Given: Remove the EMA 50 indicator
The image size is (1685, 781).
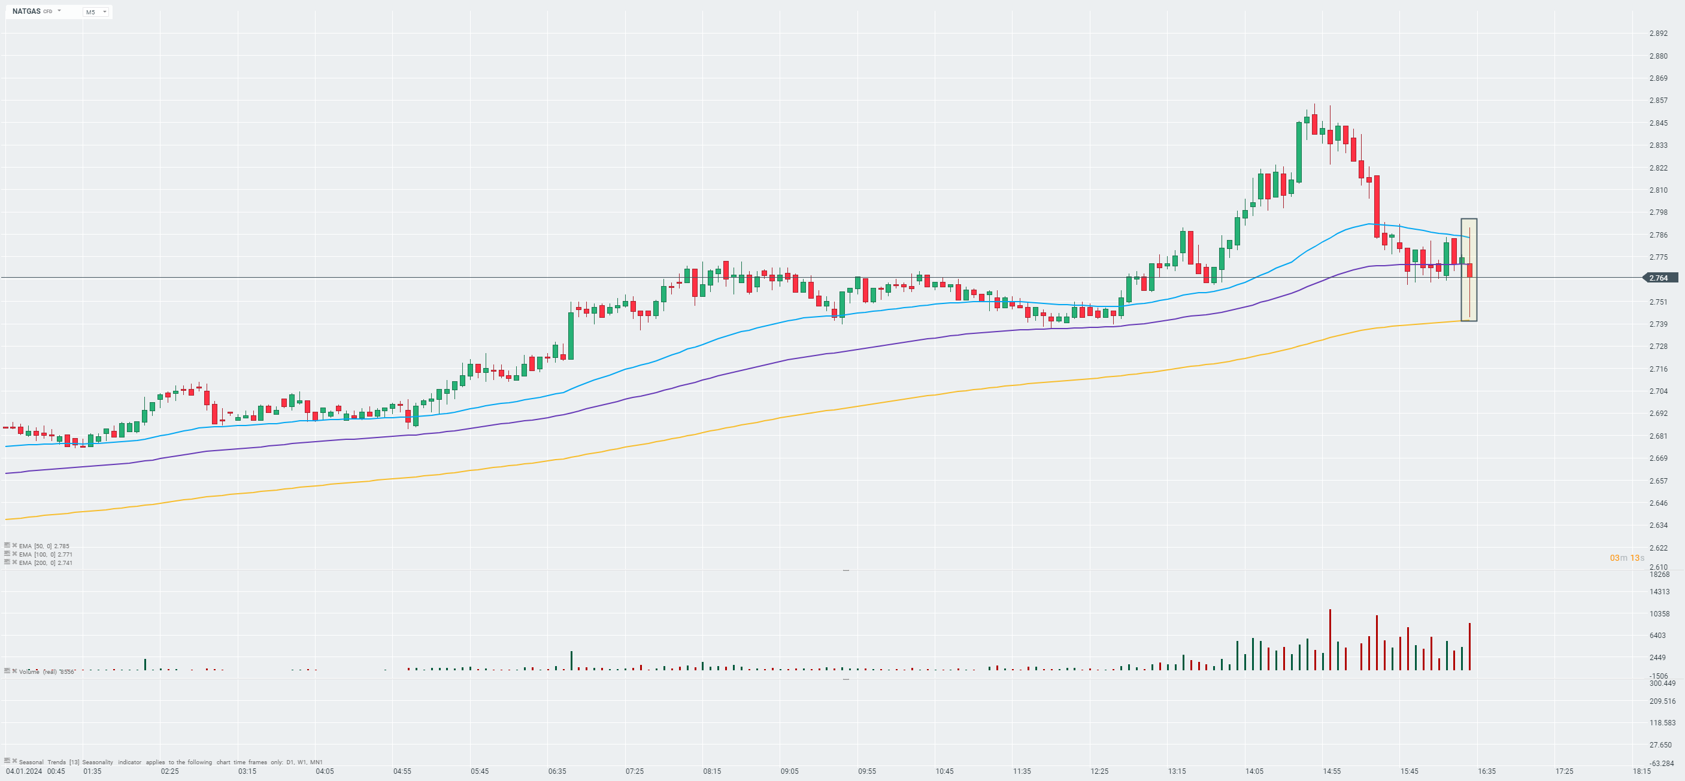Looking at the screenshot, I should click(14, 545).
